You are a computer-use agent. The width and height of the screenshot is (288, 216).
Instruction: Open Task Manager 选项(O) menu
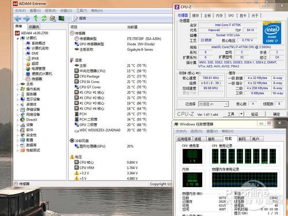point(196,131)
